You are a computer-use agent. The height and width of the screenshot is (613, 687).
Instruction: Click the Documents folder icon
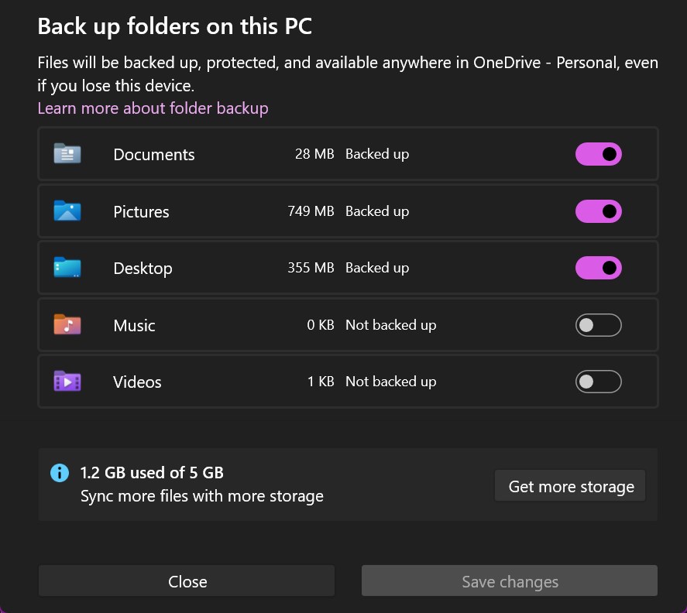(67, 154)
